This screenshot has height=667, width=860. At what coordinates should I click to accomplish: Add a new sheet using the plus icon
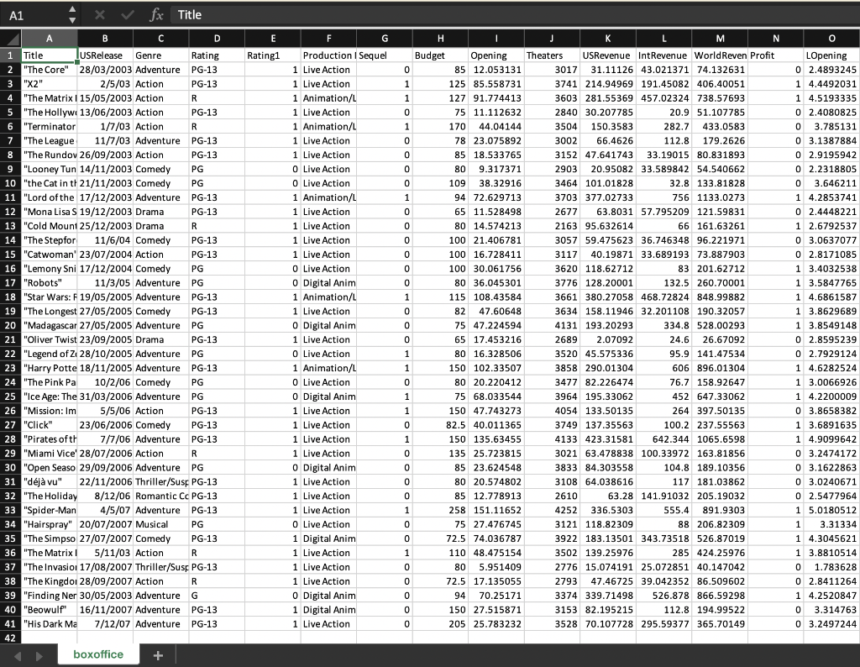(x=158, y=654)
